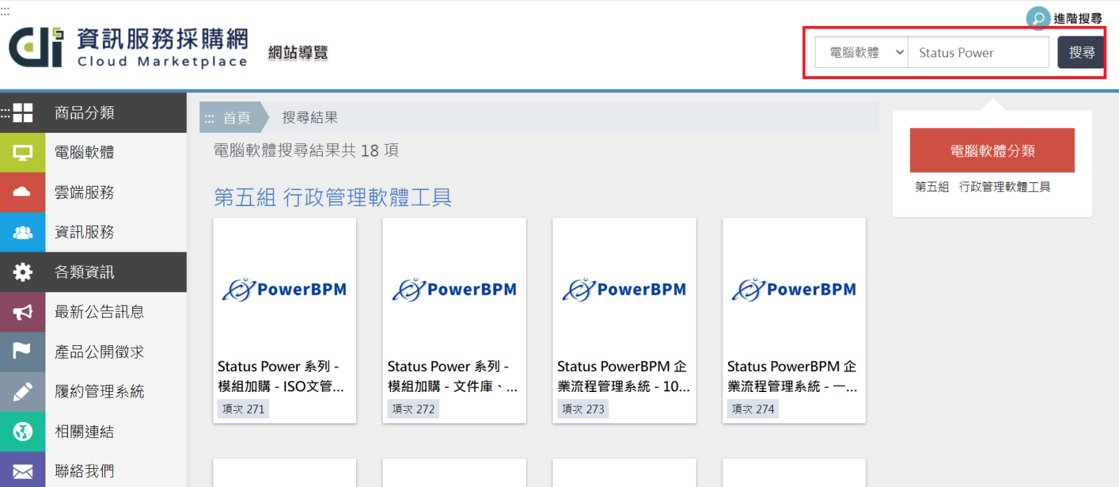
Task: Go to 首頁 breadcrumb
Action: (236, 117)
